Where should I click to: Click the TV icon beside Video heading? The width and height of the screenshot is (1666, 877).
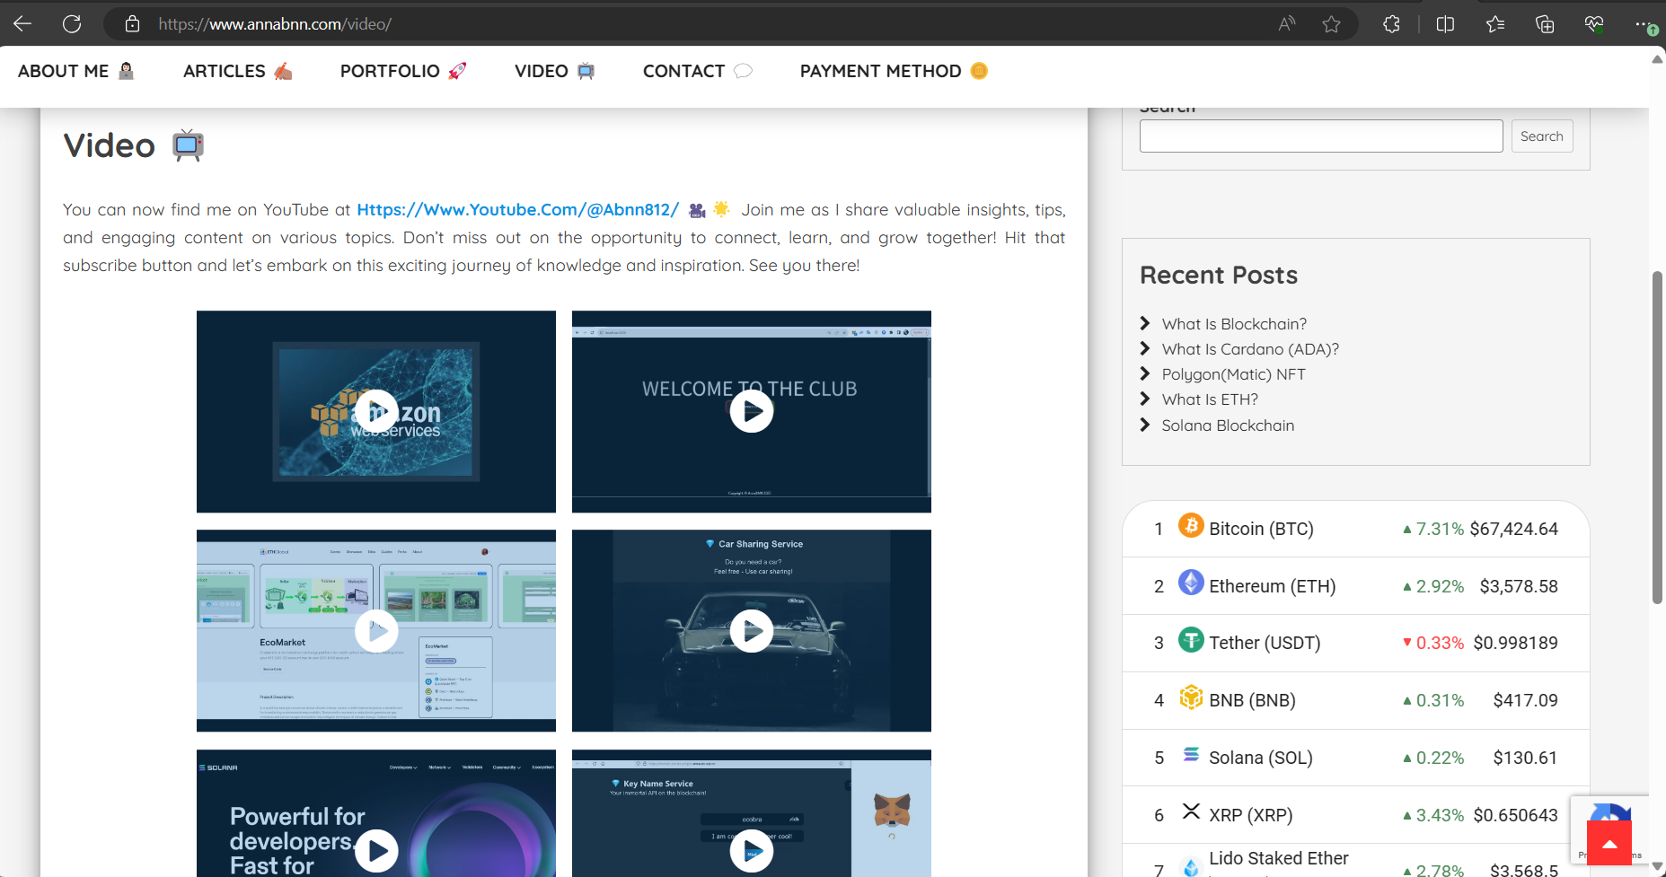(189, 145)
